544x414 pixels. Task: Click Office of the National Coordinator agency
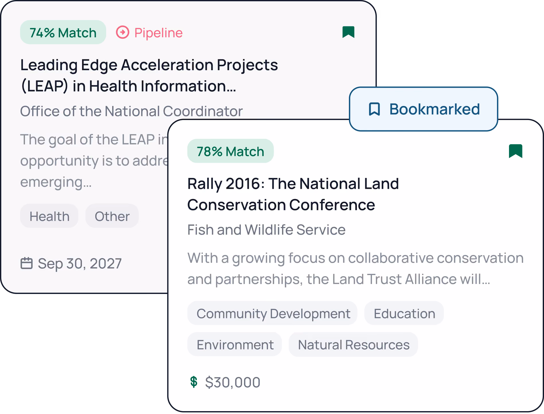tap(131, 111)
